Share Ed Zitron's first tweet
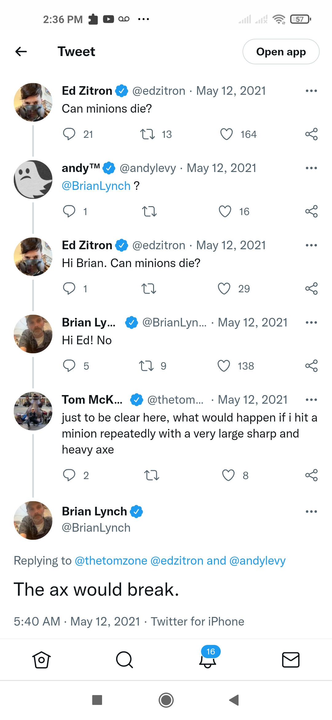Image resolution: width=332 pixels, height=720 pixels. pos(311,134)
